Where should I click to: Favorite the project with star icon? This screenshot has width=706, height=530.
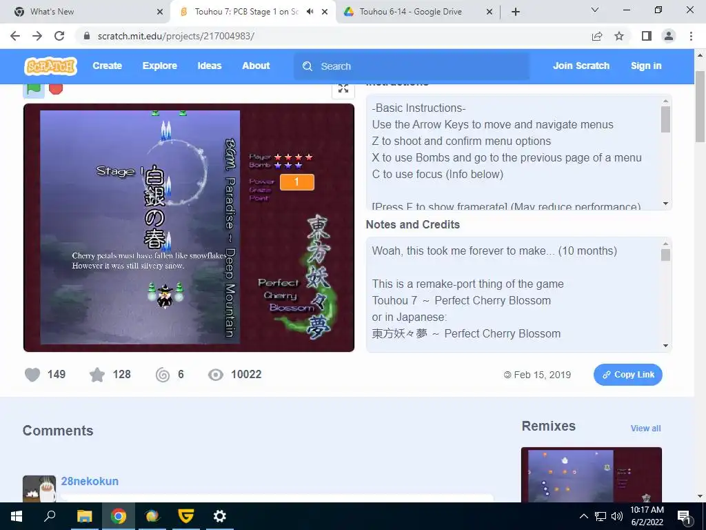click(97, 375)
